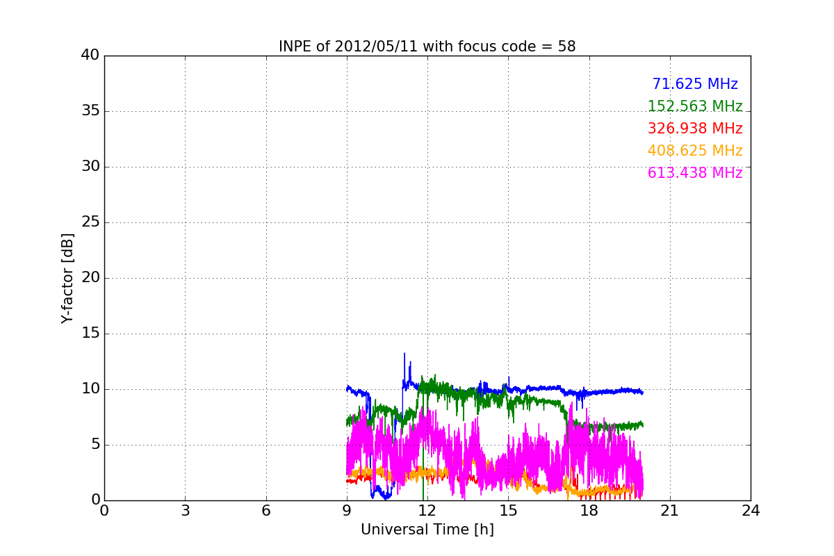Screen dimensions: 834x556
Task: Select the '71.625 MHz' blue legend label
Action: [695, 84]
